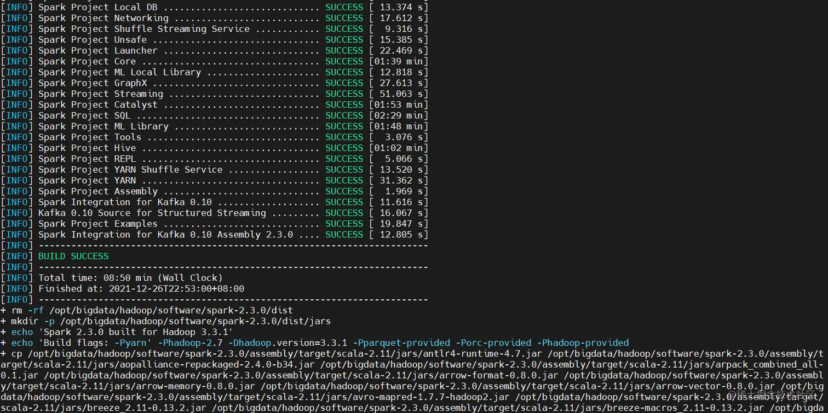Select the '-Phadoop-provided' flag text

583,343
